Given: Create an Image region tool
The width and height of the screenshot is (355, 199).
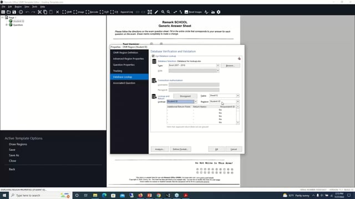Looking at the screenshot, I should 79,12.
